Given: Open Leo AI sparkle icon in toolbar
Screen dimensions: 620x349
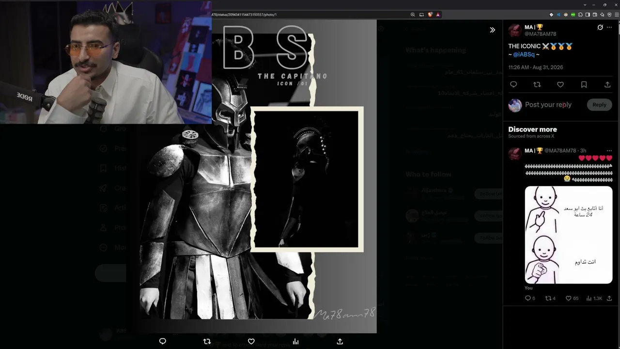Looking at the screenshot, I should [x=602, y=15].
